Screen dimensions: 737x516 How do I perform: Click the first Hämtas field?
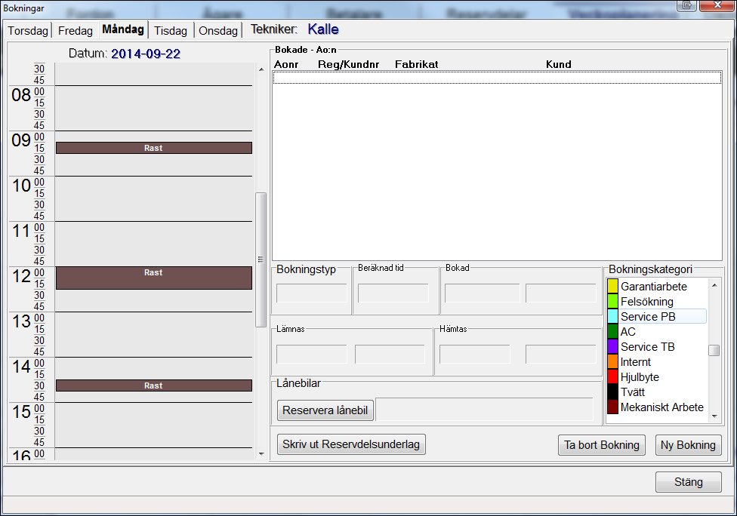475,354
